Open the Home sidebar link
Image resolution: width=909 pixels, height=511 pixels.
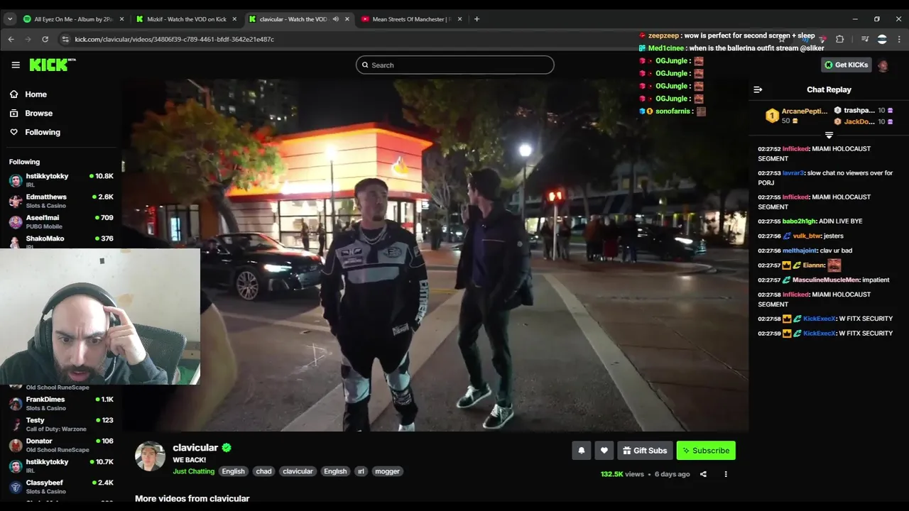[x=36, y=94]
